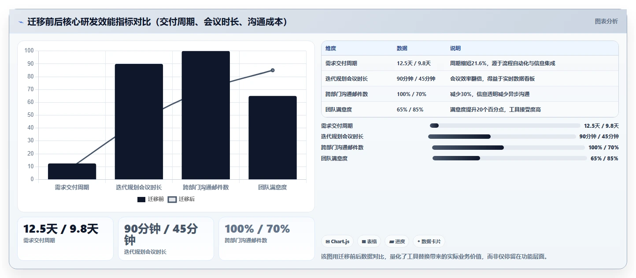Click the 数据卡片 tag chip

[x=429, y=241]
